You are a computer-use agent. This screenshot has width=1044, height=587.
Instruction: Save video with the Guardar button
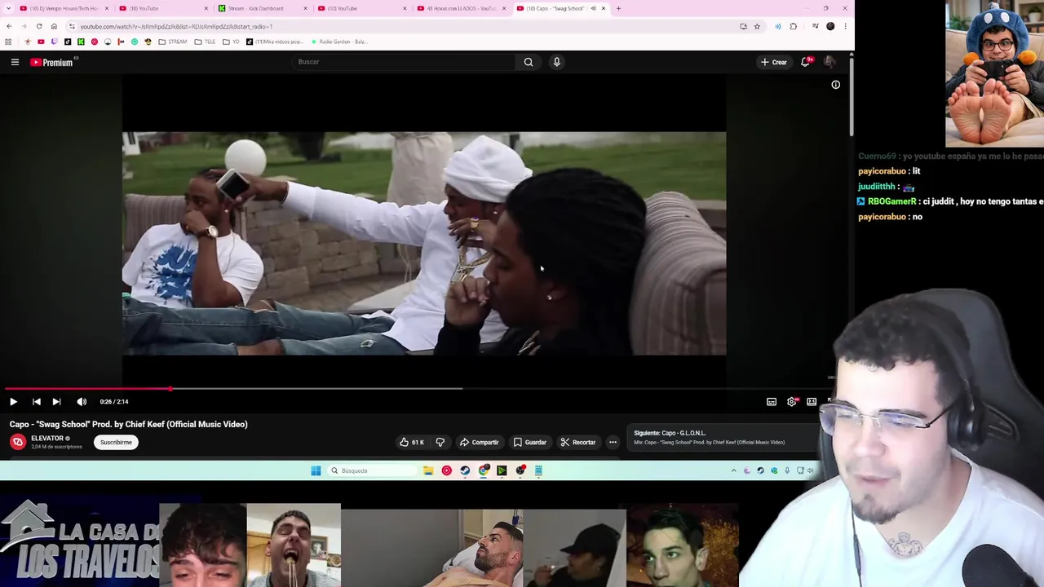pos(529,442)
